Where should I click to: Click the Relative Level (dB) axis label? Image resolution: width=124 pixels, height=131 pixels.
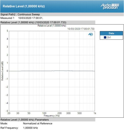[2, 71]
